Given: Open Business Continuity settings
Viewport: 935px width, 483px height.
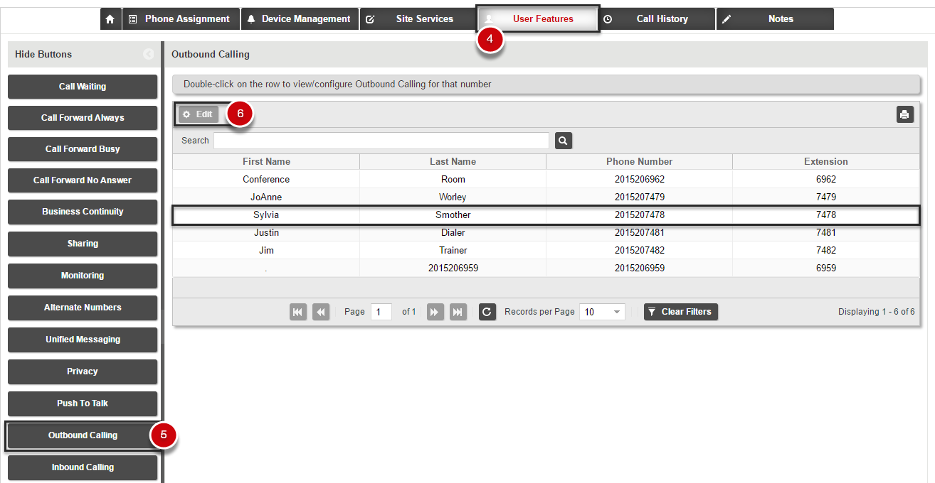Looking at the screenshot, I should (x=83, y=212).
